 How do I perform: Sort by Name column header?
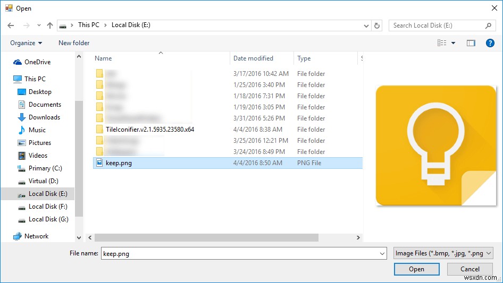pyautogui.click(x=103, y=58)
